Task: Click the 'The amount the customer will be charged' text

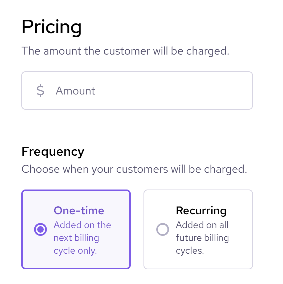Action: click(x=125, y=51)
